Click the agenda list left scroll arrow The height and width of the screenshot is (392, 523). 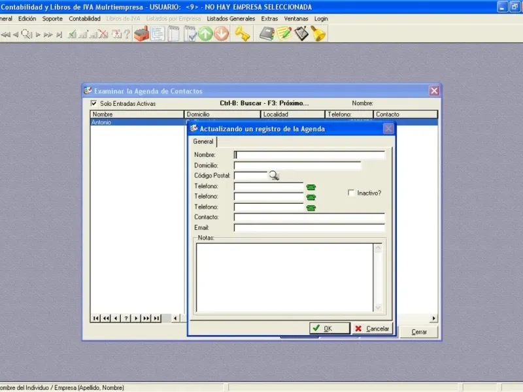175,318
